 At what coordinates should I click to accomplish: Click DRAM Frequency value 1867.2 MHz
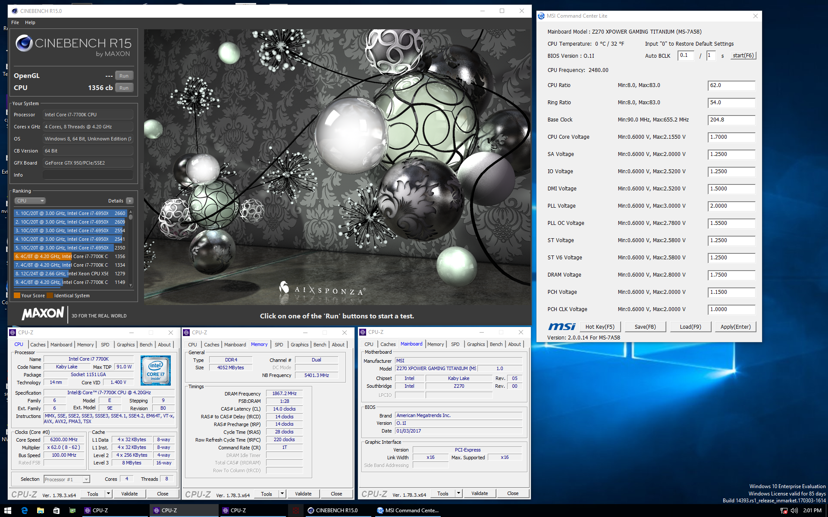pos(285,393)
